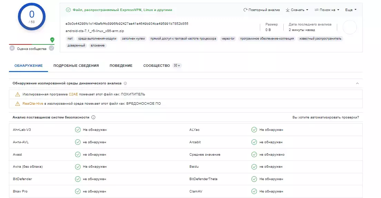Click the программное обеспечение-коллекция tag

(x=267, y=39)
